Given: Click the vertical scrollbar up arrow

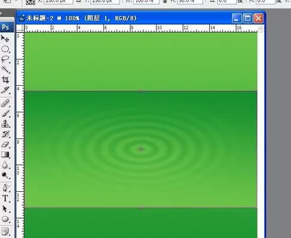Looking at the screenshot, I should 261,29.
